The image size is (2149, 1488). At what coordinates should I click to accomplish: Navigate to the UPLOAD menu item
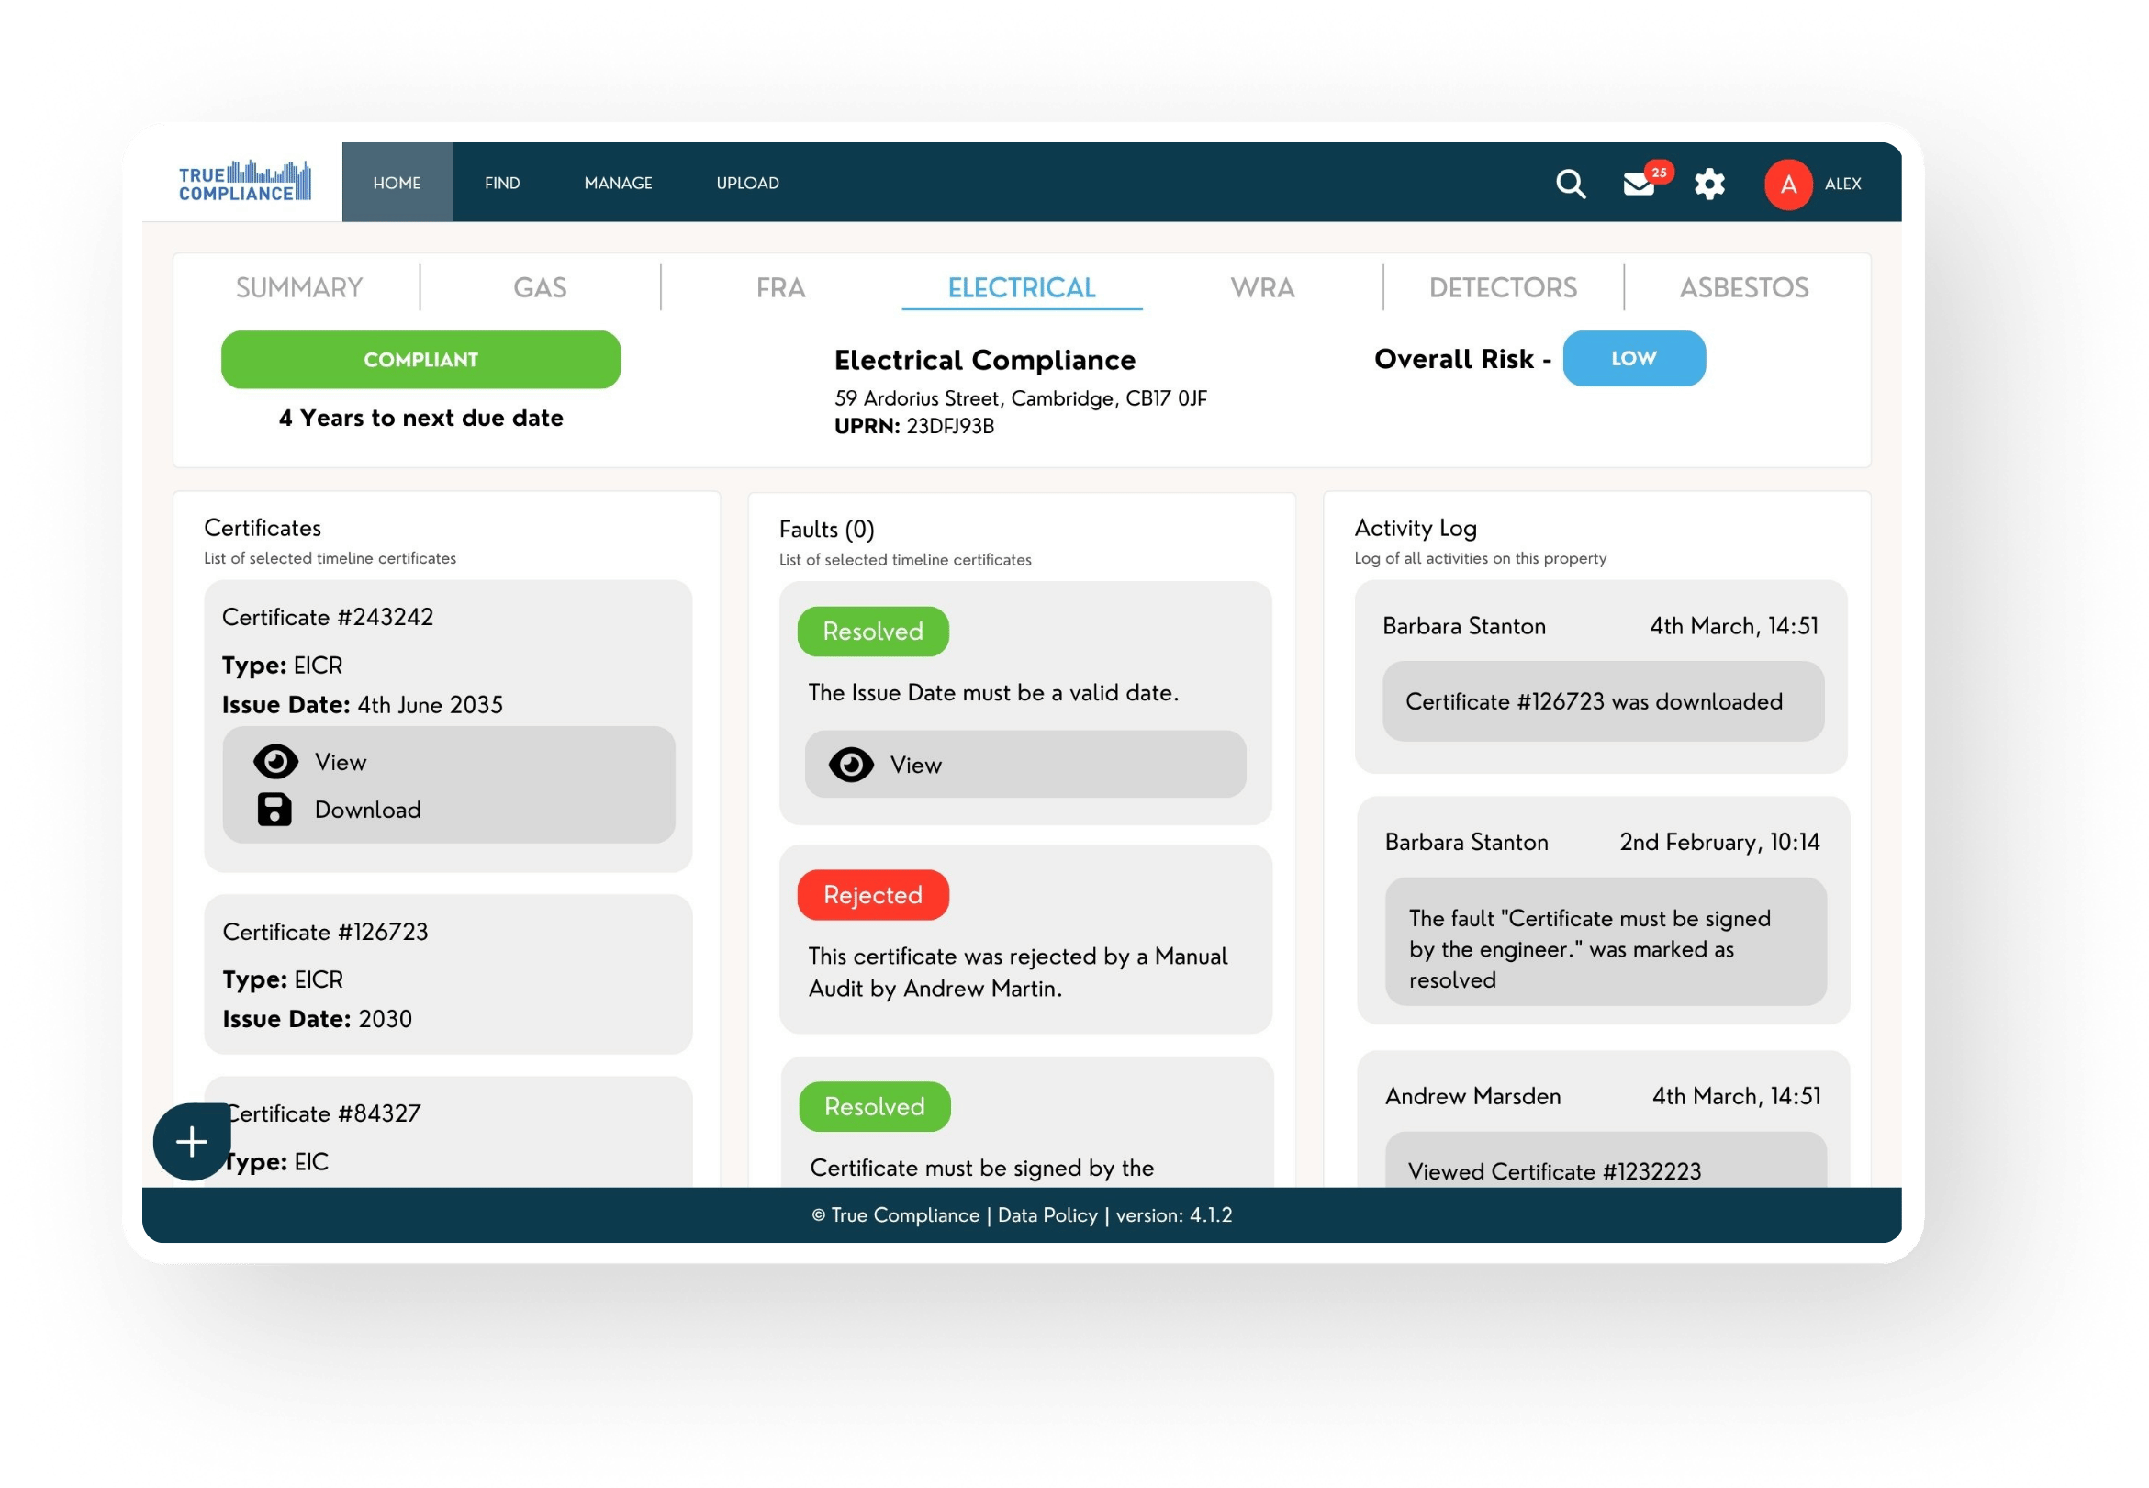748,183
